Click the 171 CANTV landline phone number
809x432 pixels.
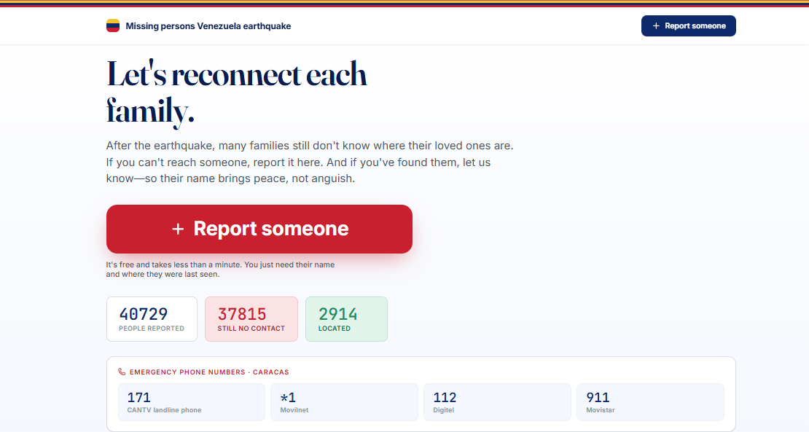tap(192, 402)
